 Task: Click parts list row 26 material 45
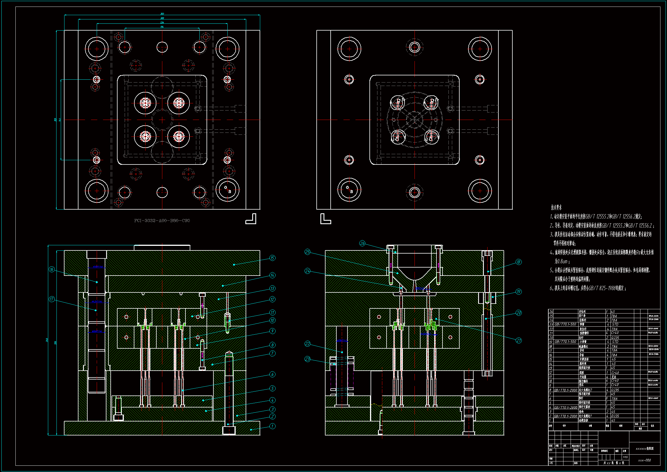(613, 312)
